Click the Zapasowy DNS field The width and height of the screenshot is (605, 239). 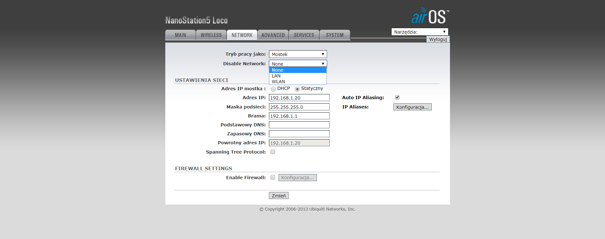click(x=299, y=134)
